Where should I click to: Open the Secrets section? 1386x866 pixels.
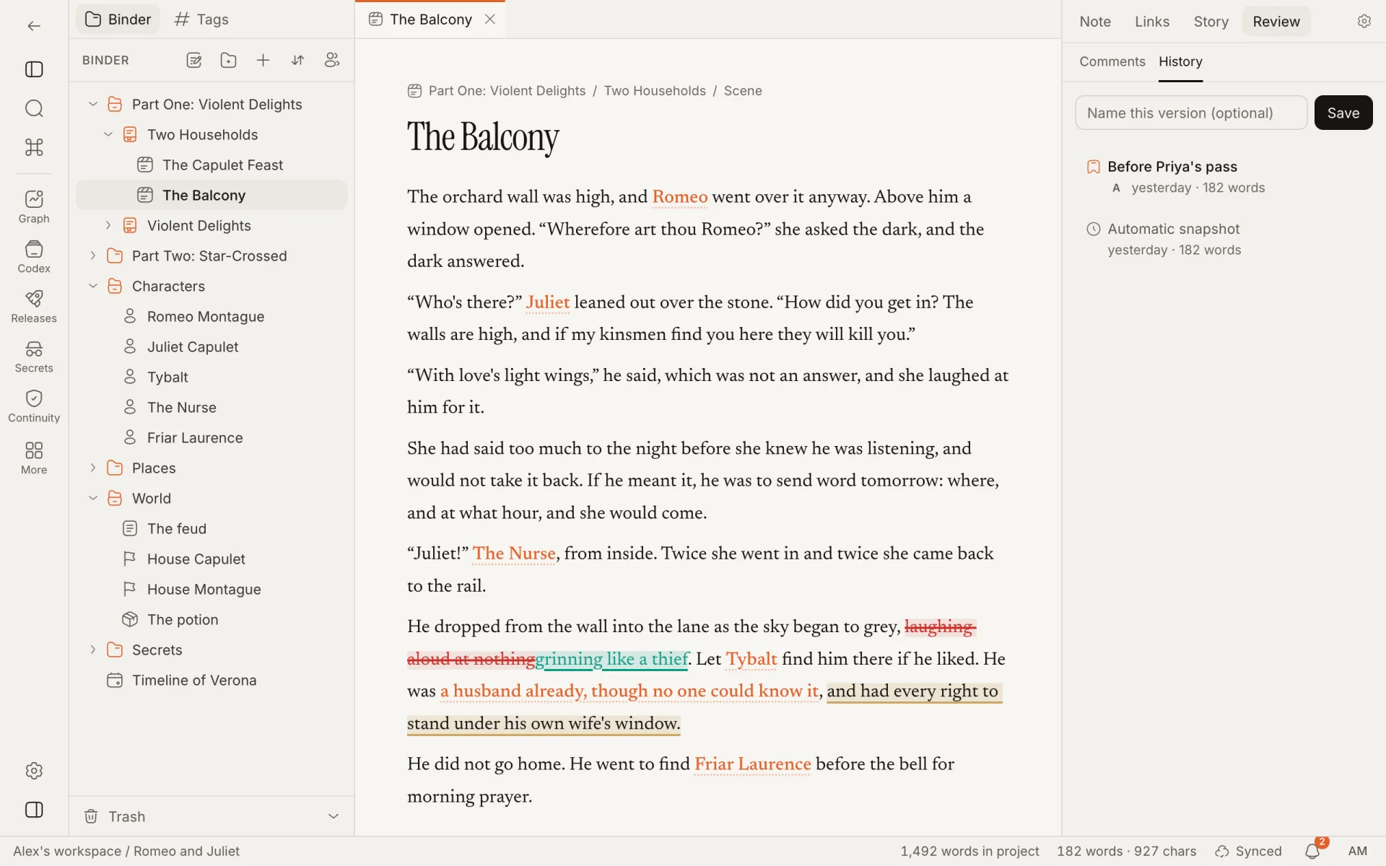(x=34, y=357)
